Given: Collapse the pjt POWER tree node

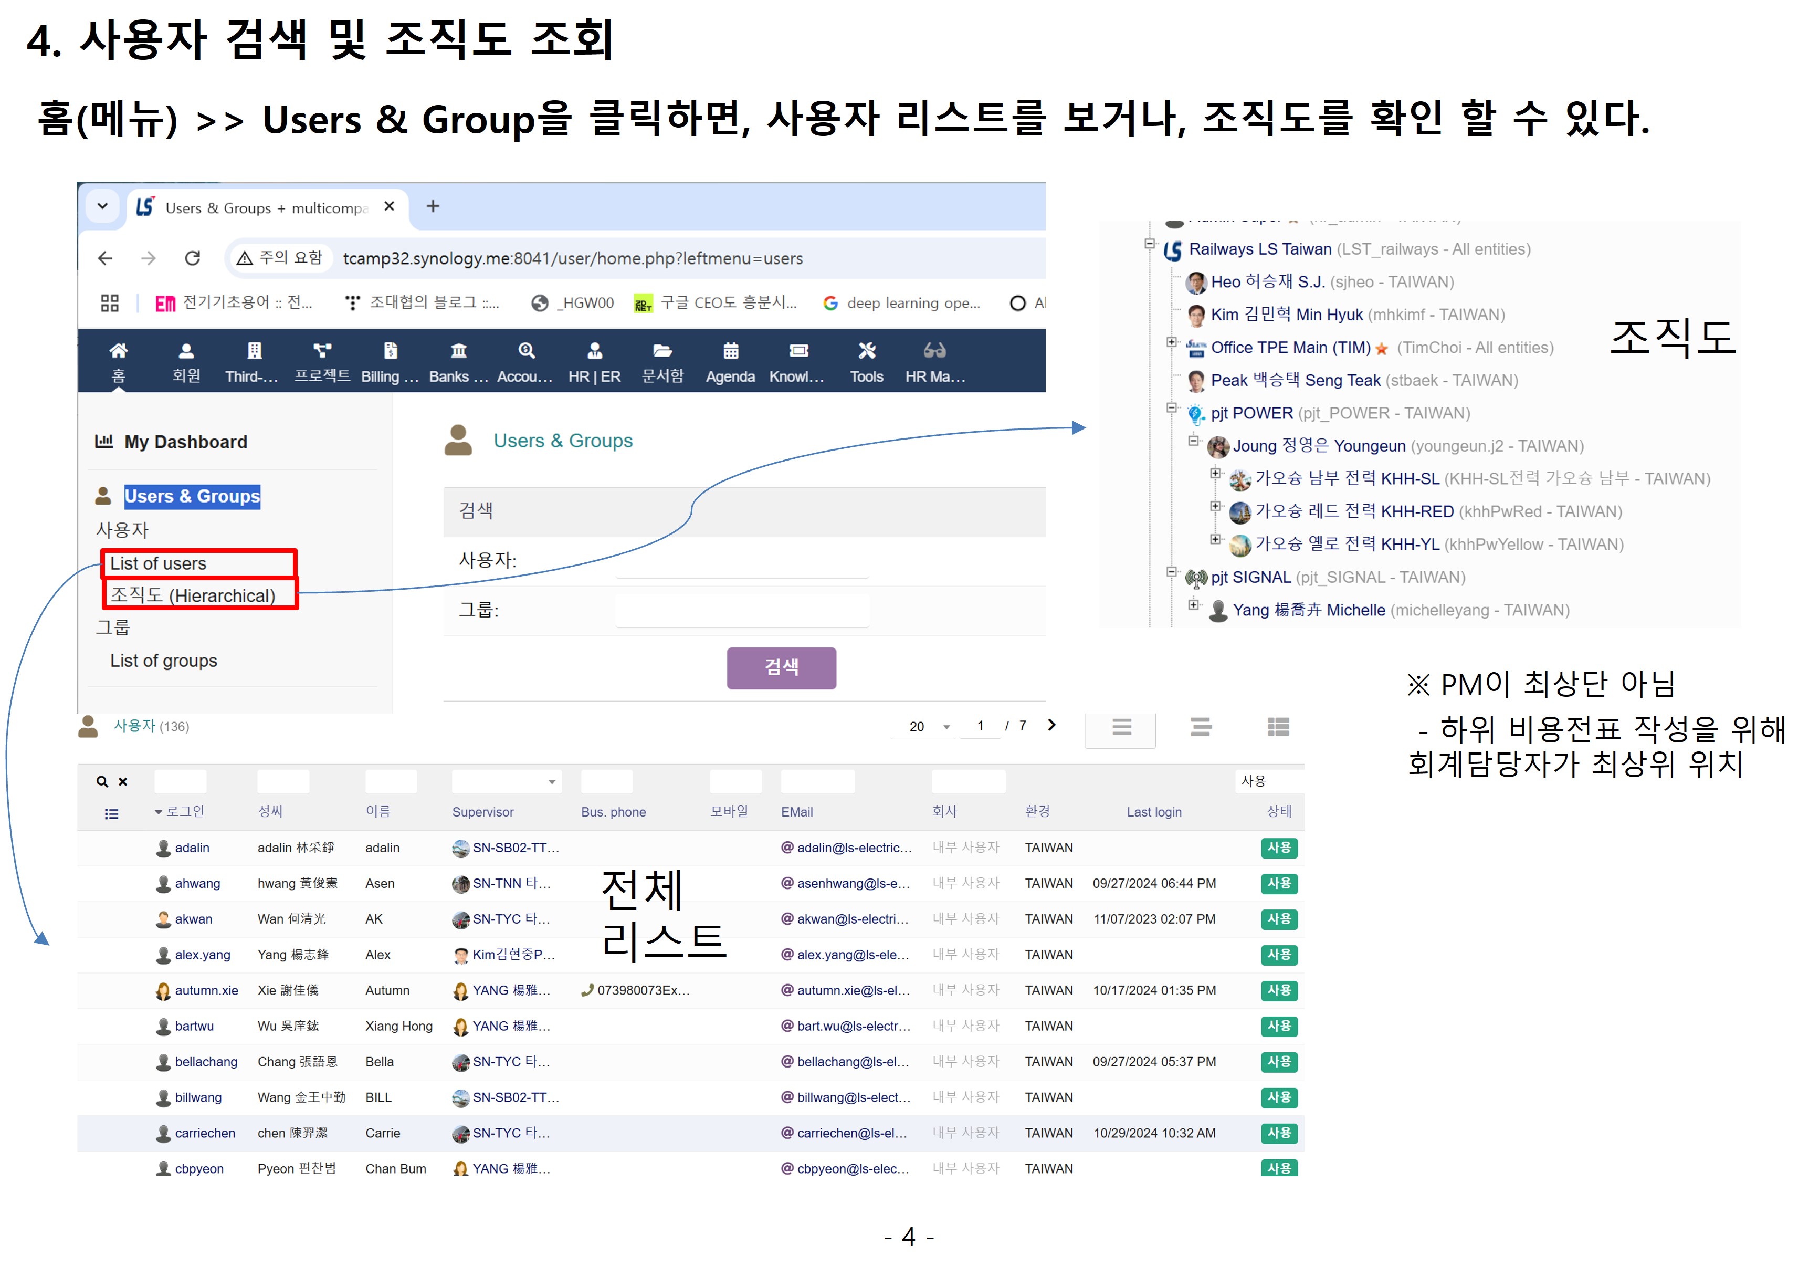Looking at the screenshot, I should (x=1172, y=409).
